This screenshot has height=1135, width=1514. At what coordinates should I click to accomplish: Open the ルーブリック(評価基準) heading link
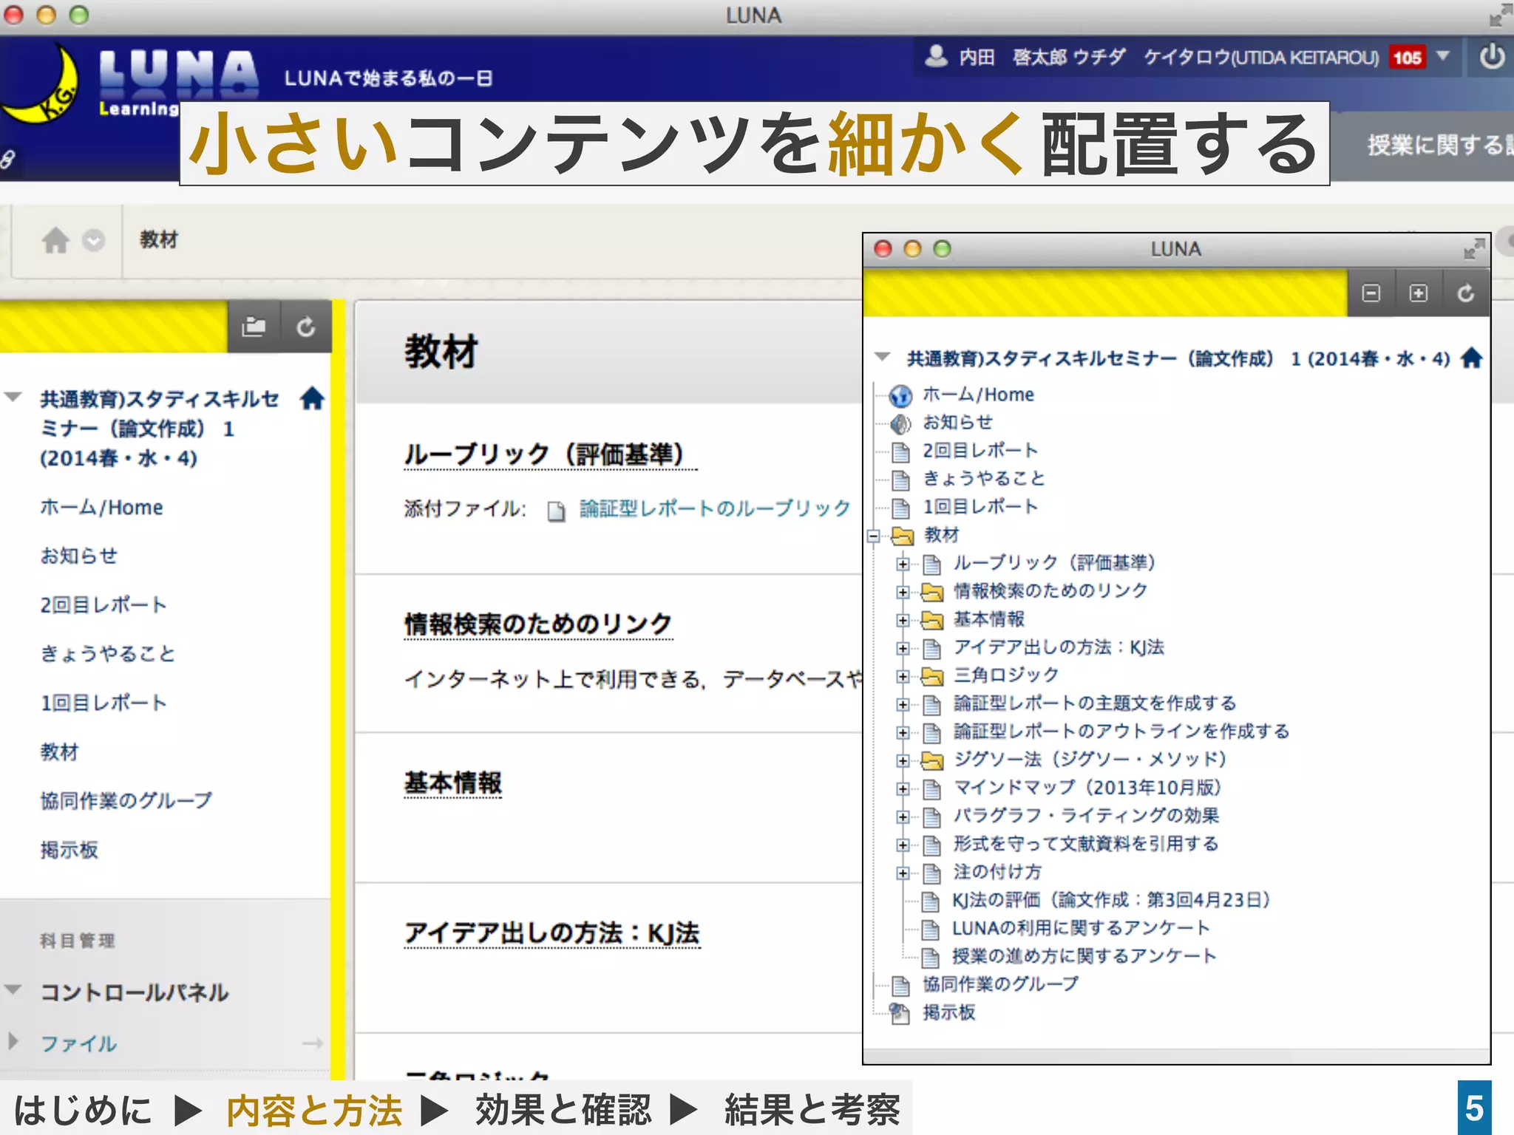coord(551,454)
